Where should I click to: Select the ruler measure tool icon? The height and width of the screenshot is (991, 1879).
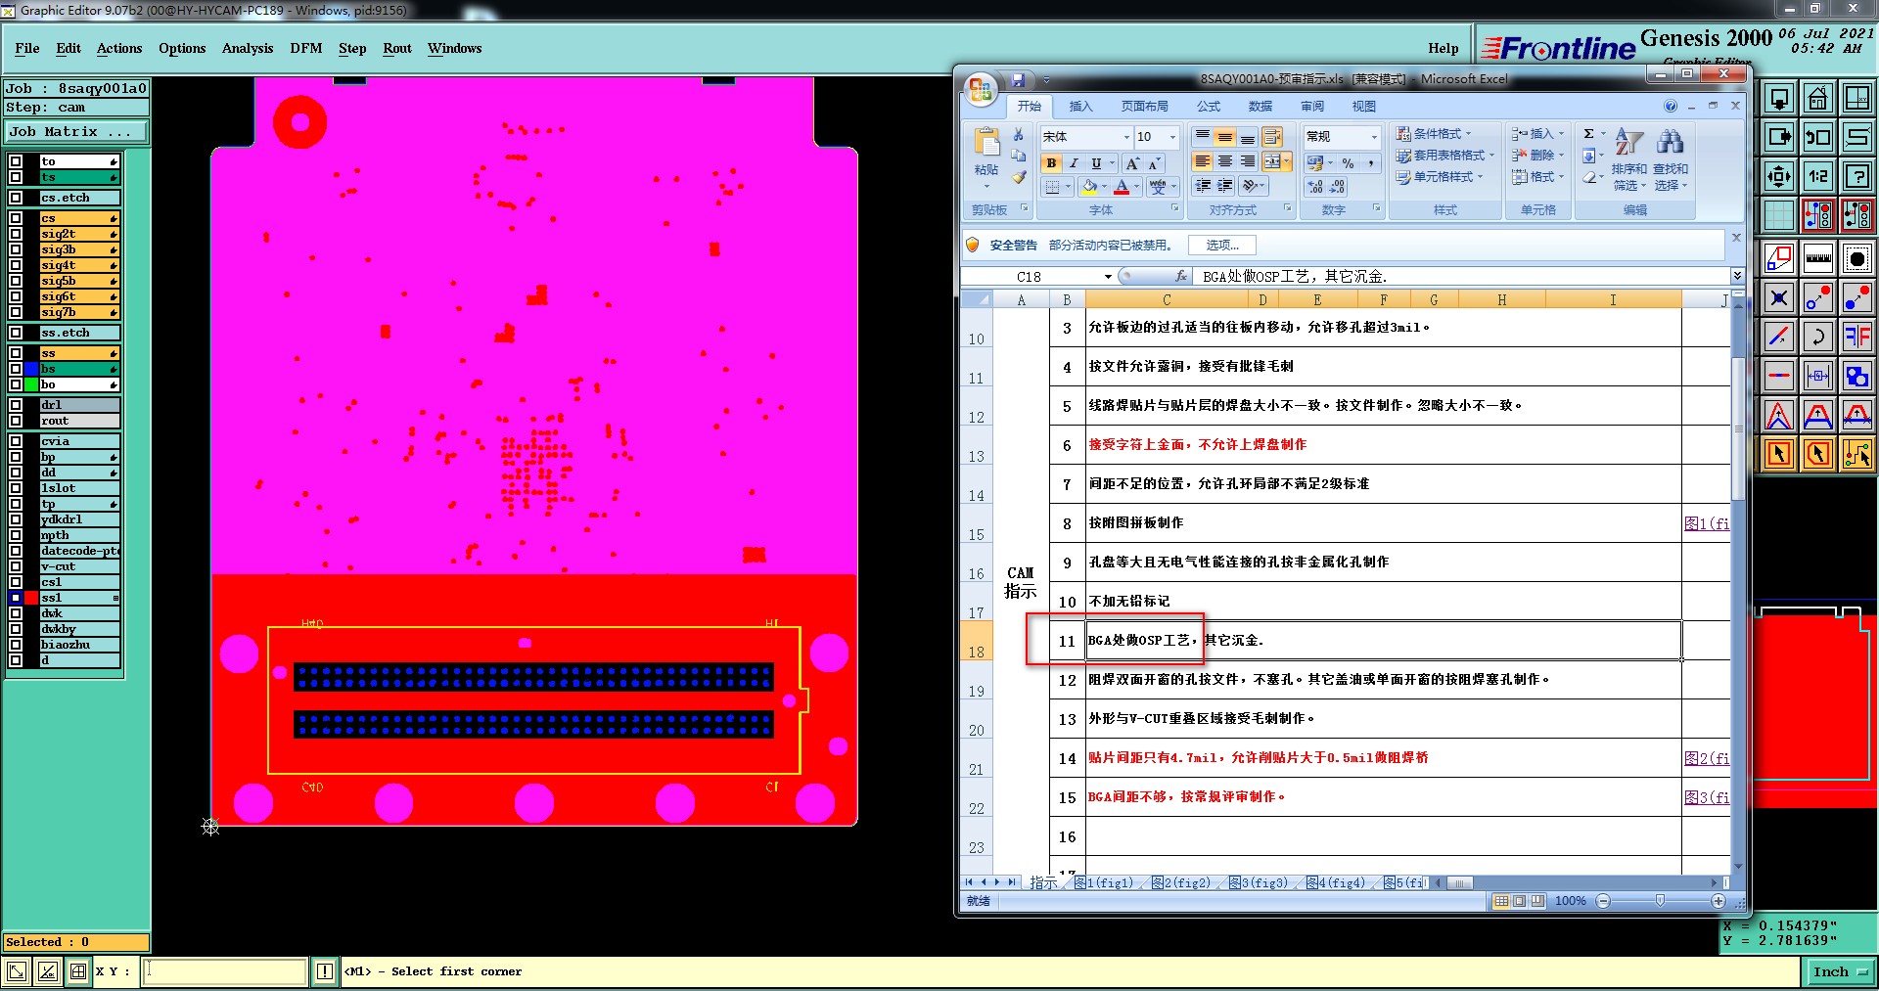[x=1817, y=258]
